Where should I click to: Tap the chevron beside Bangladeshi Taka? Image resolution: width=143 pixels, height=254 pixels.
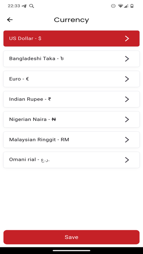pos(127,59)
